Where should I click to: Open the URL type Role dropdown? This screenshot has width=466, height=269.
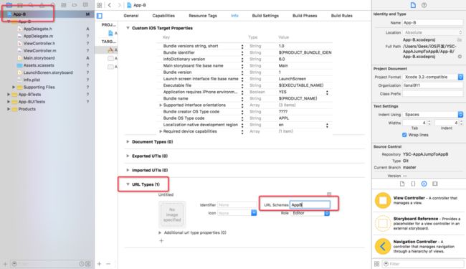tap(310, 213)
